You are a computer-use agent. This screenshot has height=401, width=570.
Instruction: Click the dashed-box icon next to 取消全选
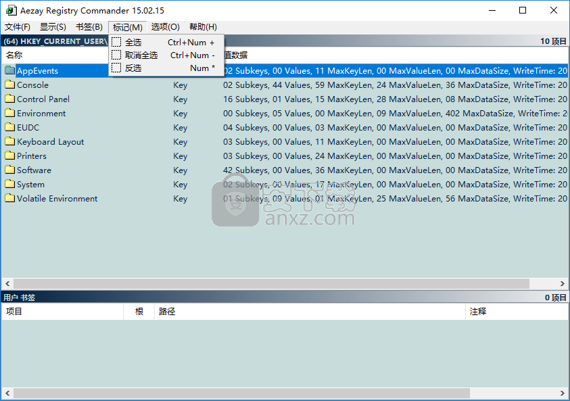tap(116, 55)
